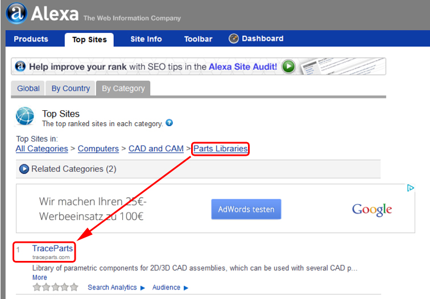This screenshot has height=299, width=430.
Task: Click the Alexa logo icon
Action: 16,14
